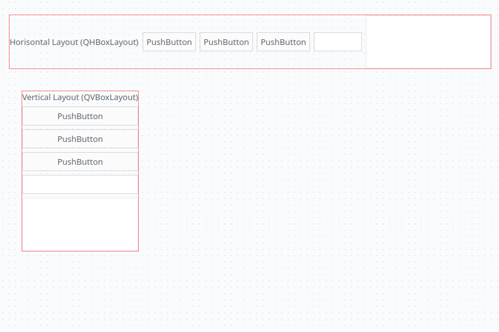Click the dotted space above the horizontal PushButtons
The height and width of the screenshot is (332, 499).
click(x=226, y=23)
